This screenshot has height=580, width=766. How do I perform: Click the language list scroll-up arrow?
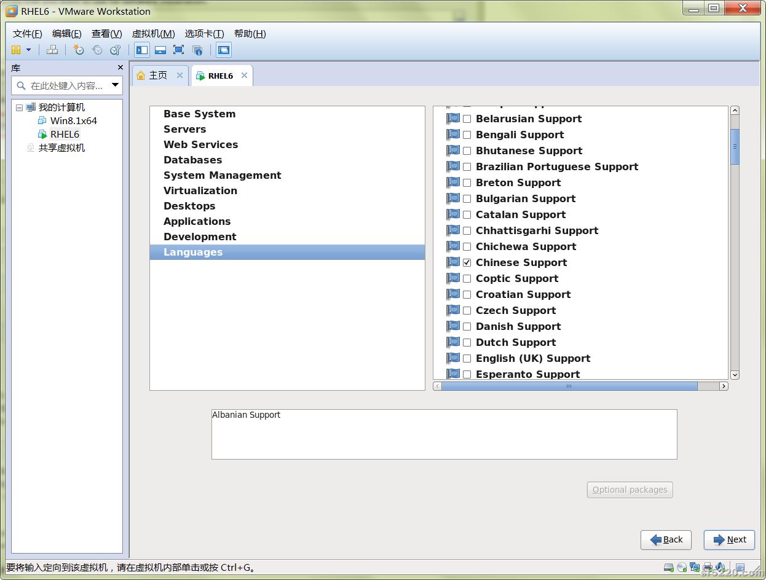click(735, 111)
